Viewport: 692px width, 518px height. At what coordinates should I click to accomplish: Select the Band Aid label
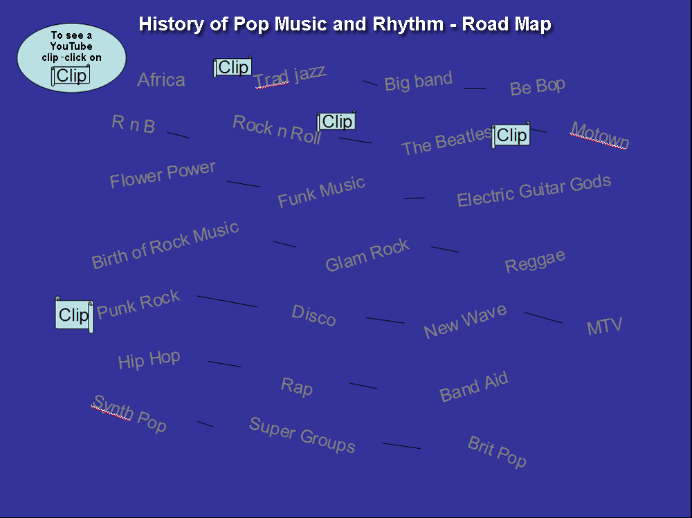click(x=474, y=386)
